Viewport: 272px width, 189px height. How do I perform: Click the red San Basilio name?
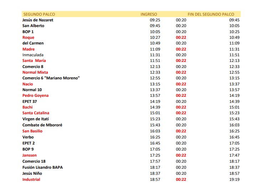[32, 131]
